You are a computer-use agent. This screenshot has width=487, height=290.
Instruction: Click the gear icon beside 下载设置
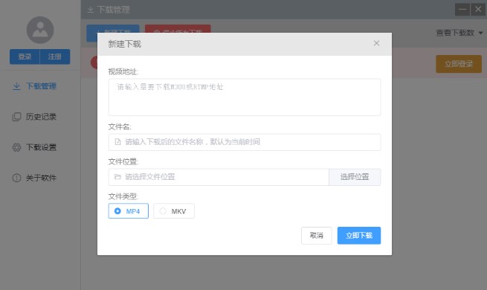(16, 147)
